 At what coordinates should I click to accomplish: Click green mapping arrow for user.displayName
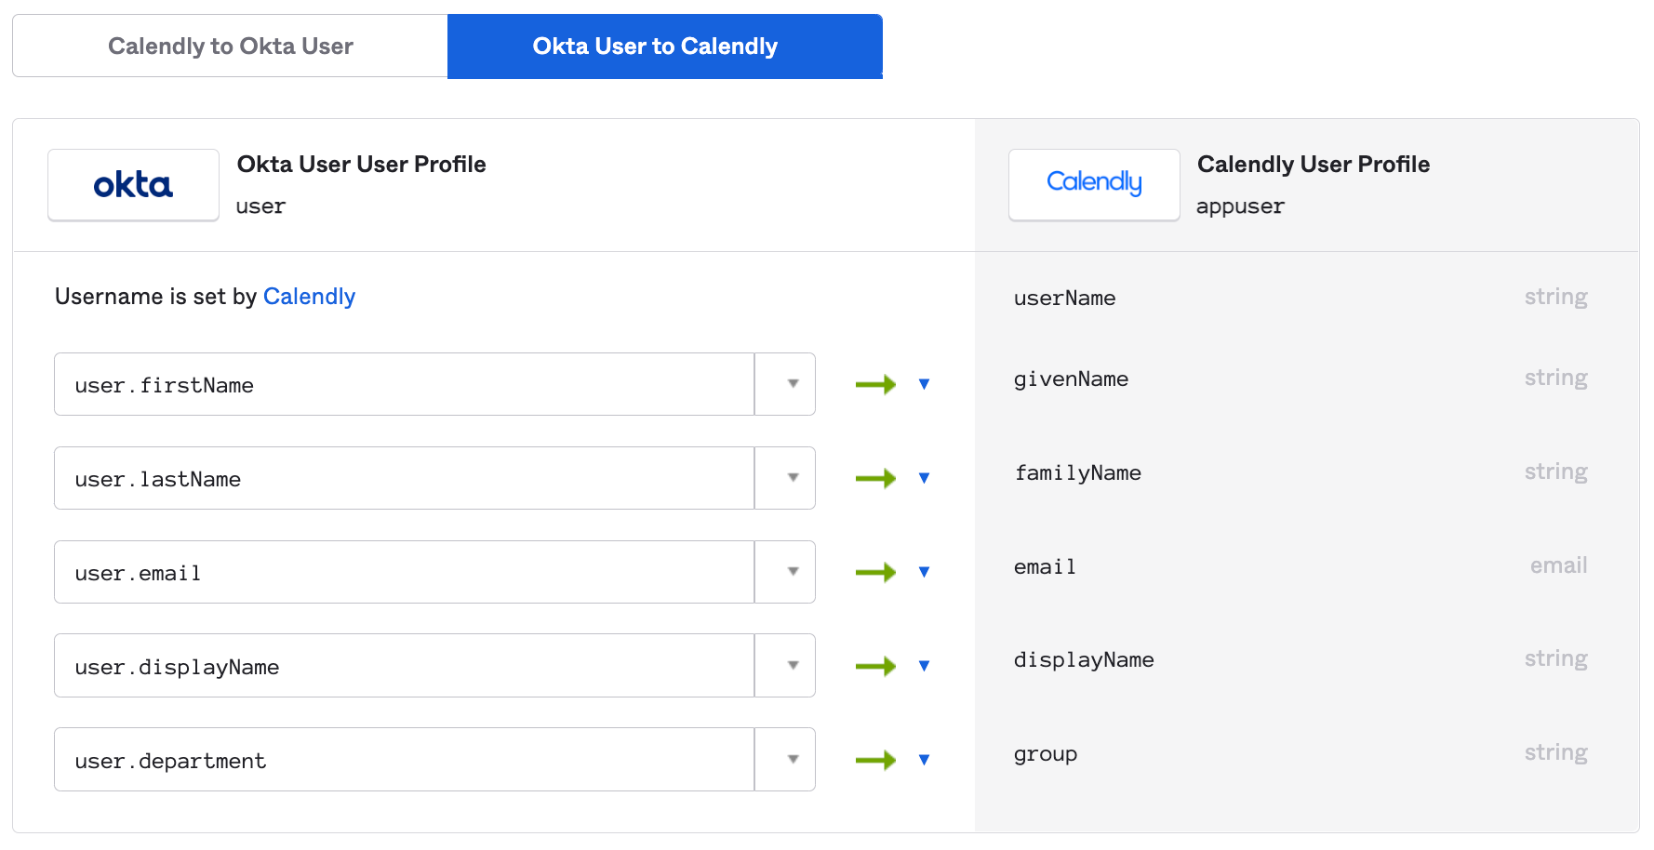pyautogui.click(x=875, y=666)
